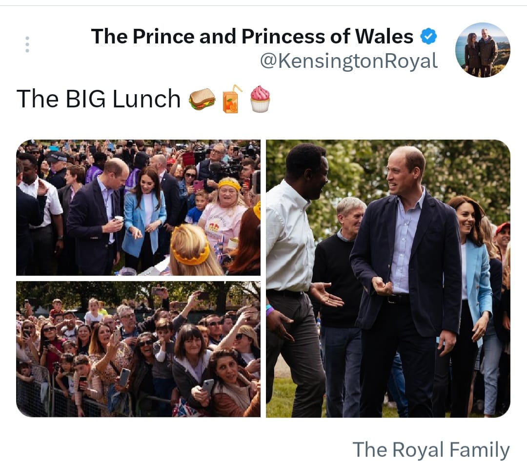Viewport: 527px width, 475px height.
Task: Select the tweet text The BIG Lunch
Action: pyautogui.click(x=99, y=99)
